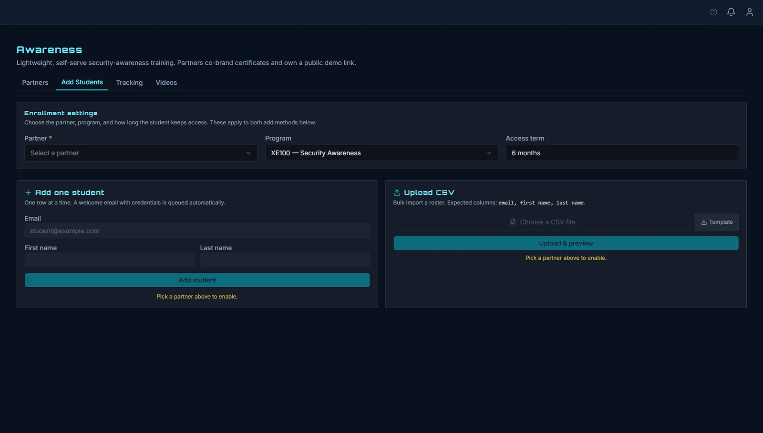Open the Tracking tab
Image resolution: width=763 pixels, height=433 pixels.
pos(129,82)
